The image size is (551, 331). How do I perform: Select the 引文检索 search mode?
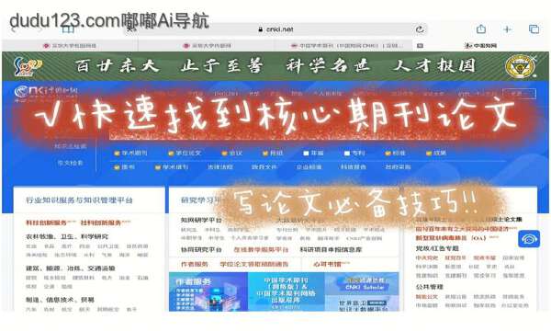pyautogui.click(x=71, y=163)
